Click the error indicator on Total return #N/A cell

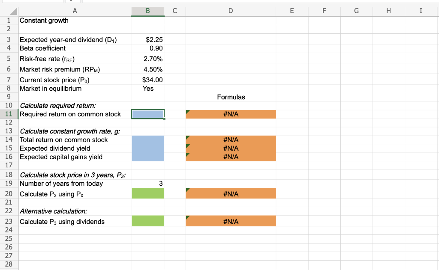point(187,137)
